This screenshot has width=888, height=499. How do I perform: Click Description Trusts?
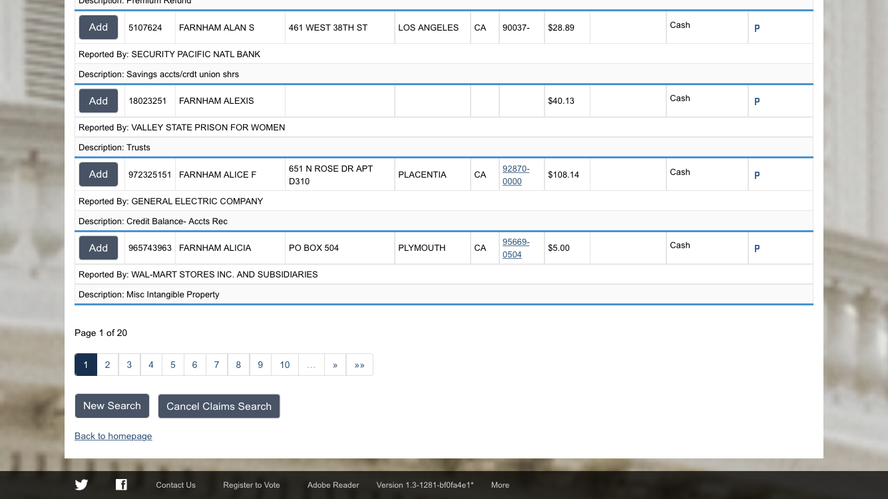(138, 147)
